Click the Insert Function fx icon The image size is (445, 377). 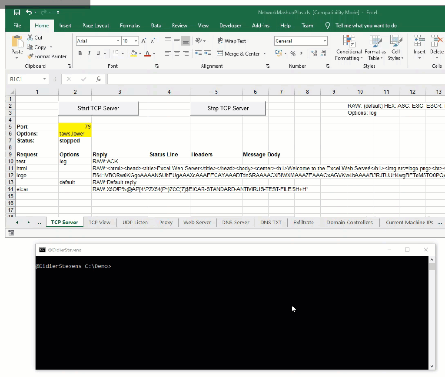coord(98,79)
